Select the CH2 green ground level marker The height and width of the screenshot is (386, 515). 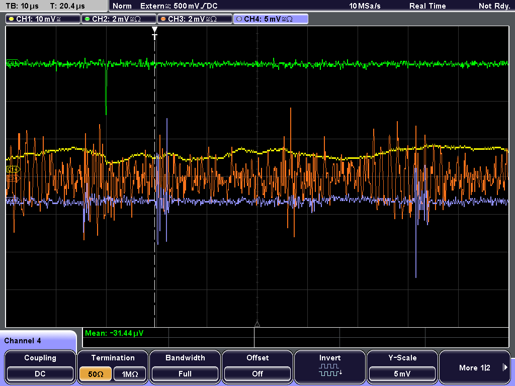tap(13, 62)
